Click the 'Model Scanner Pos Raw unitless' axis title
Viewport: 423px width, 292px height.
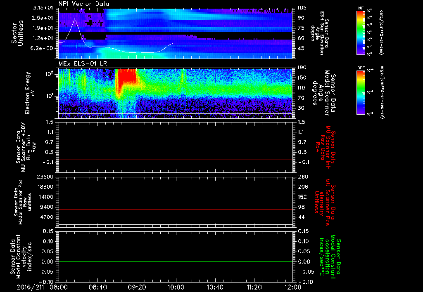tap(23, 202)
